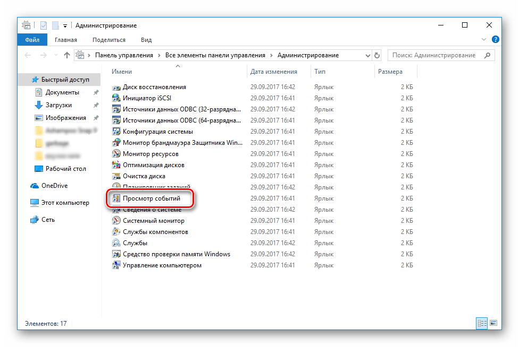Click the Диск восстановления icon

click(x=116, y=87)
